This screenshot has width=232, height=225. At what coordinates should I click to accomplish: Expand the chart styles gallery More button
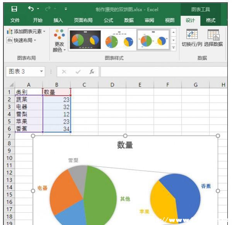(x=173, y=47)
